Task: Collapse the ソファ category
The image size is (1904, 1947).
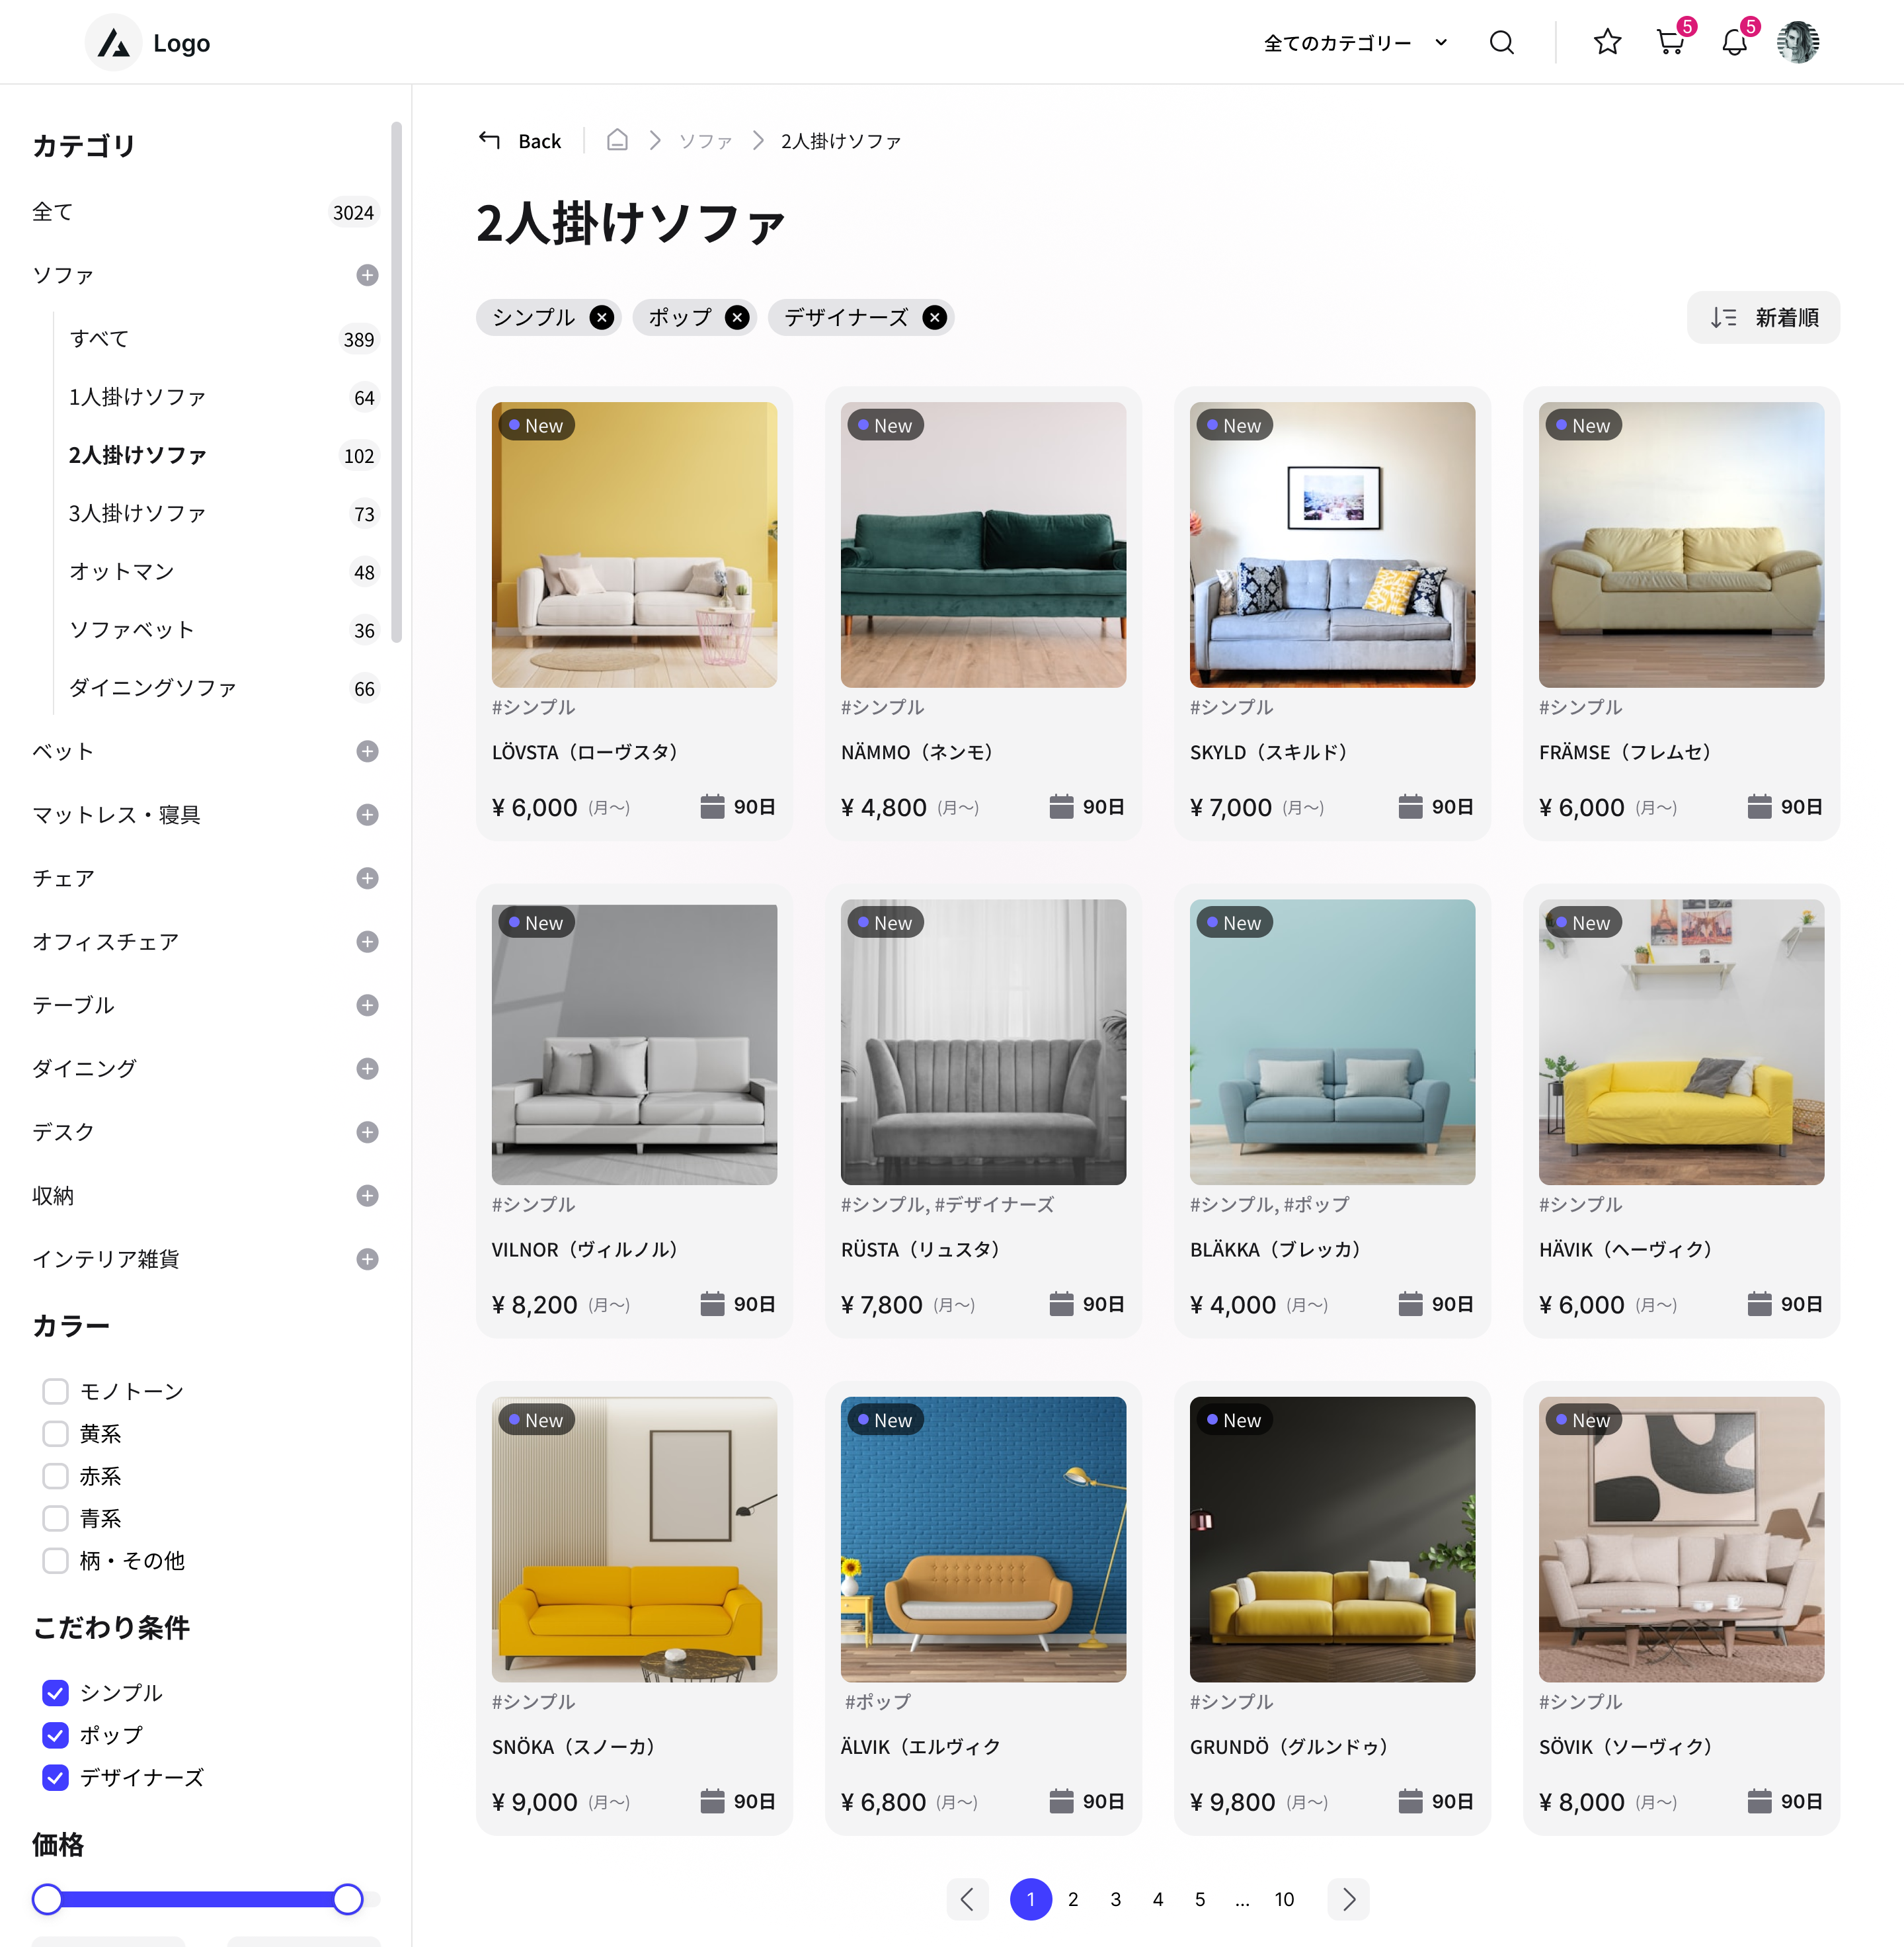Action: coord(367,275)
